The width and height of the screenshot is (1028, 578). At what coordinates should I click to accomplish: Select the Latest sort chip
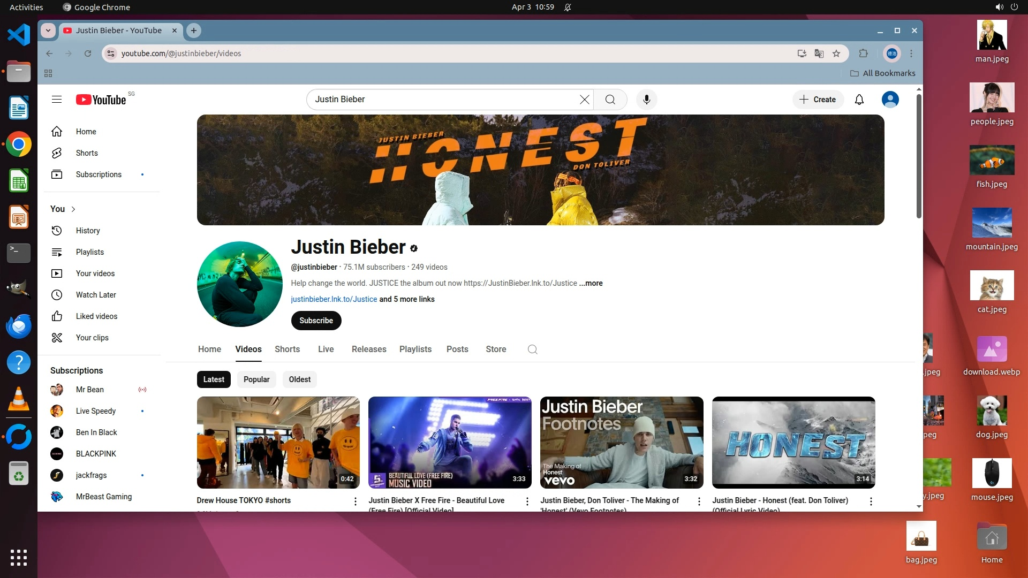tap(214, 379)
